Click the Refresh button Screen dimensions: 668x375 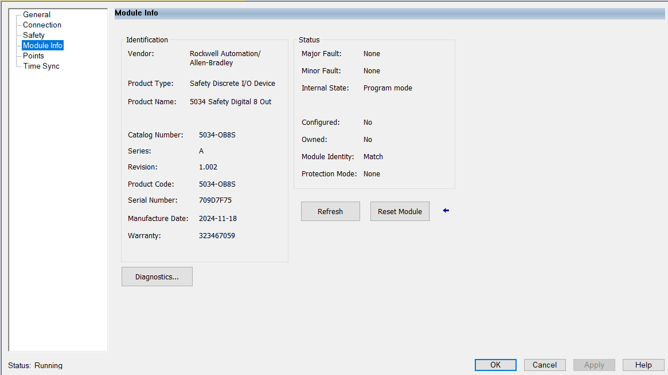click(330, 211)
